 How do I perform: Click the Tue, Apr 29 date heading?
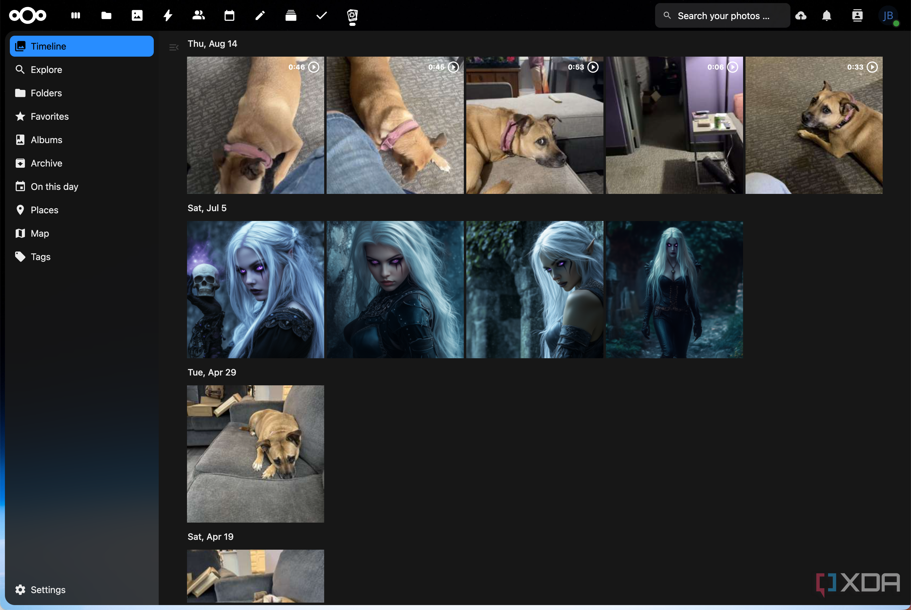click(212, 372)
